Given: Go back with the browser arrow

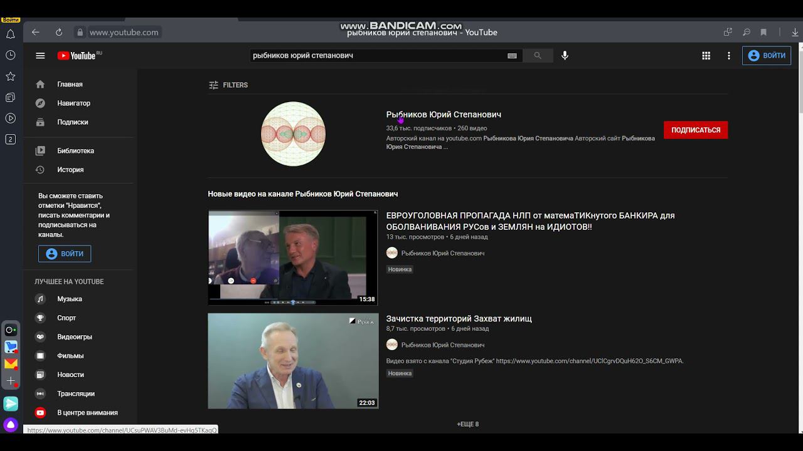Looking at the screenshot, I should 36,32.
